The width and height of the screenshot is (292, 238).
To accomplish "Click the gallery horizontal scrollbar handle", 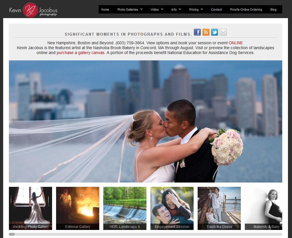I will [12, 234].
